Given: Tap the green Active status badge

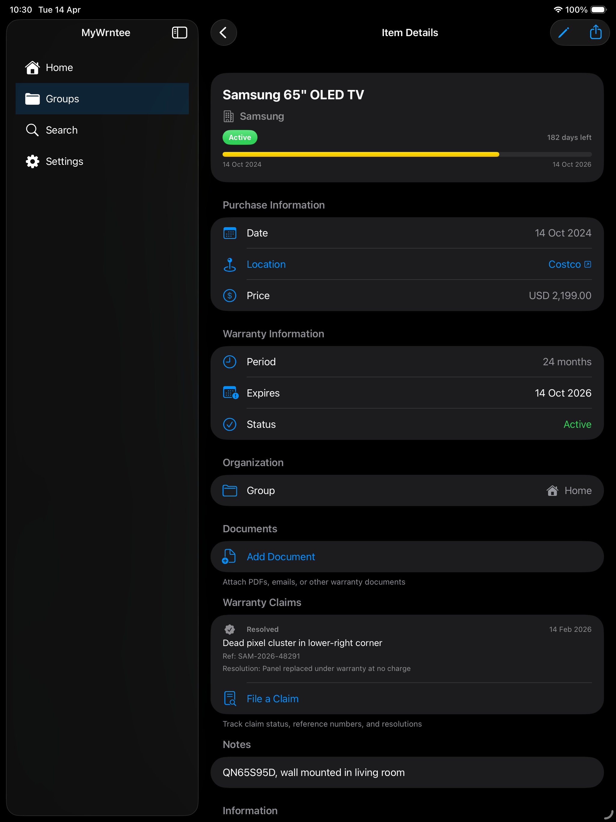Looking at the screenshot, I should 240,137.
